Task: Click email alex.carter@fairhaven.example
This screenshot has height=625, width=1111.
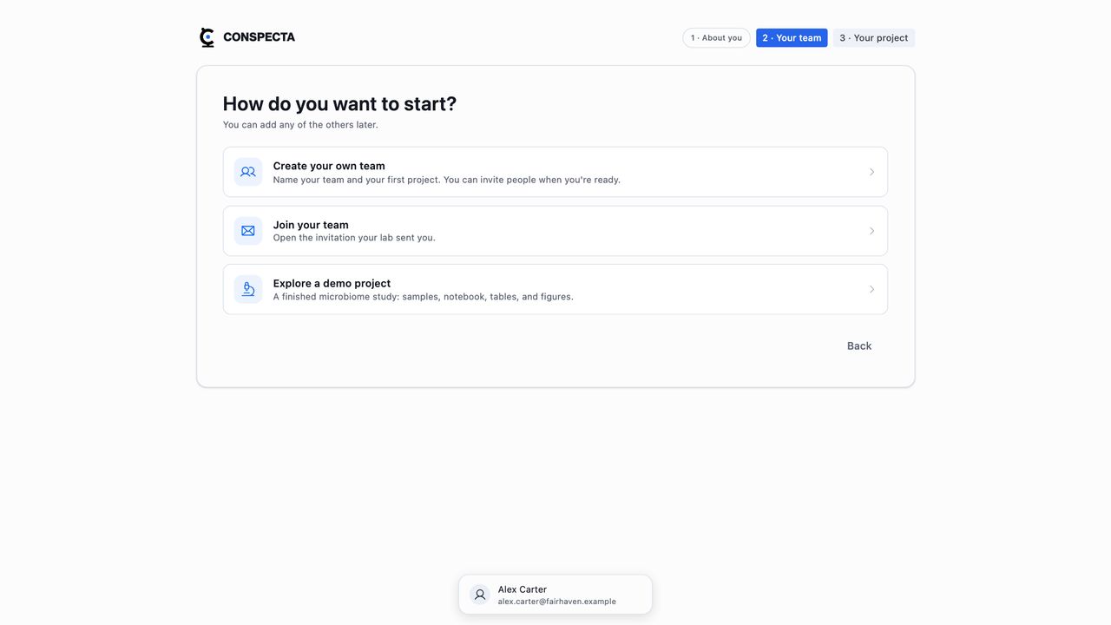Action: 557,602
